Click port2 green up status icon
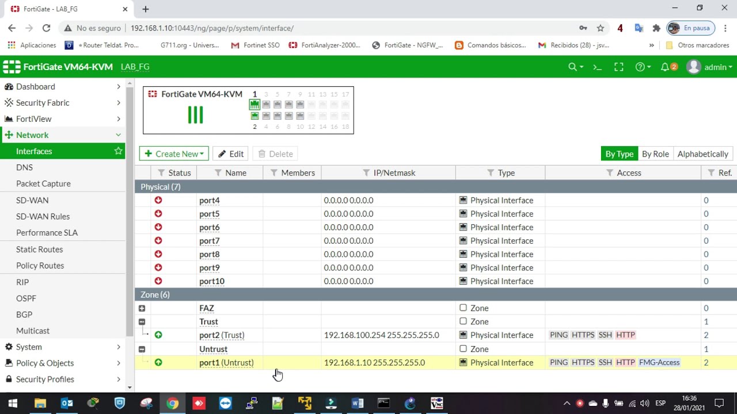The height and width of the screenshot is (414, 737). (158, 335)
